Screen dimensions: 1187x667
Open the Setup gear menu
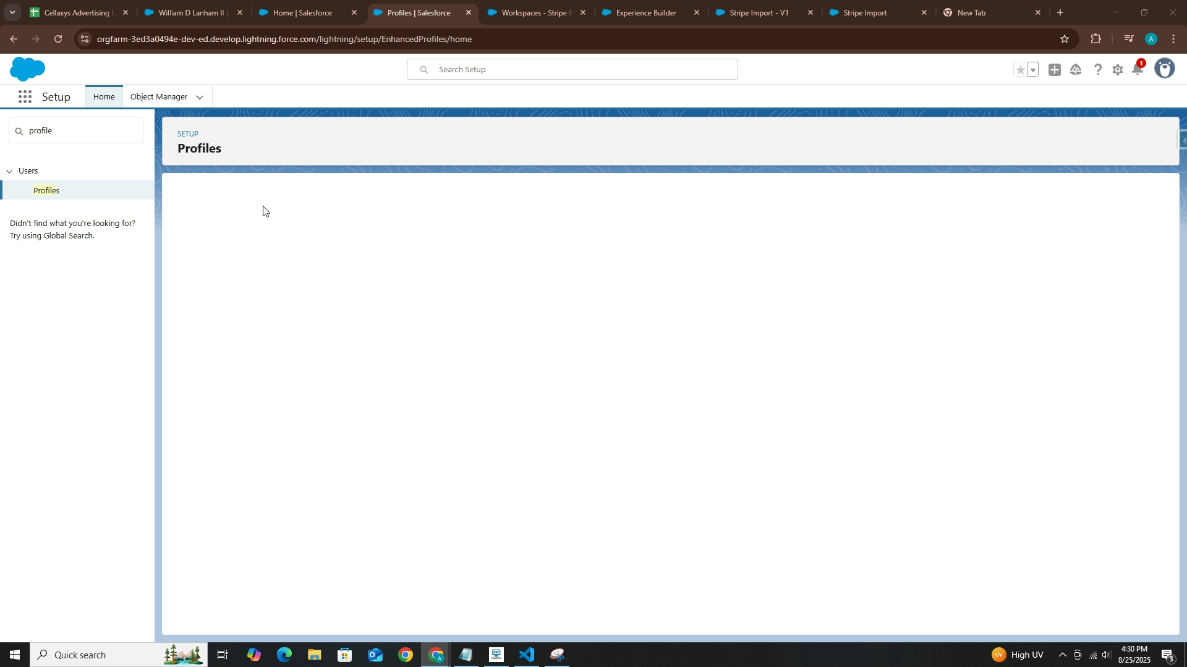1118,70
